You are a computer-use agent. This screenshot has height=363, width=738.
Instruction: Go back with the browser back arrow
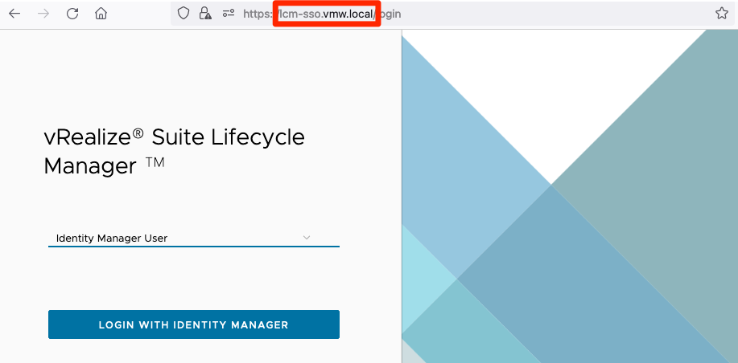(14, 14)
